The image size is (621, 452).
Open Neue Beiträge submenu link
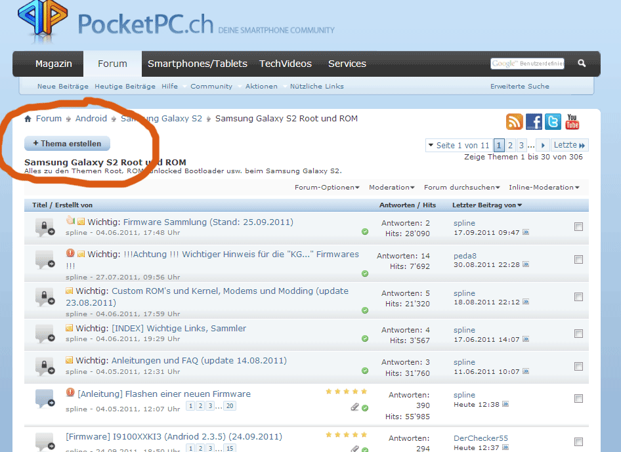[x=63, y=87]
